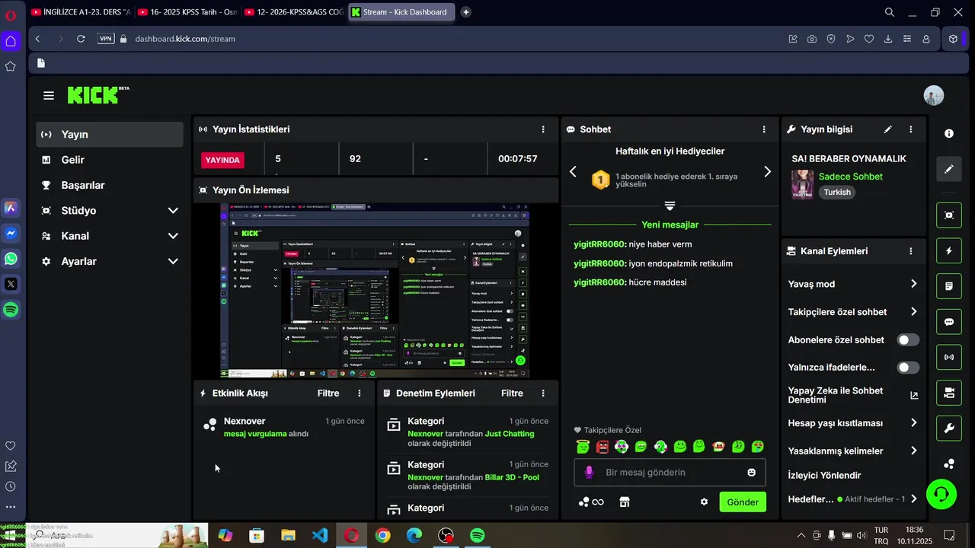Click the pencil icon in right rail
This screenshot has height=548, width=975.
pos(949,169)
